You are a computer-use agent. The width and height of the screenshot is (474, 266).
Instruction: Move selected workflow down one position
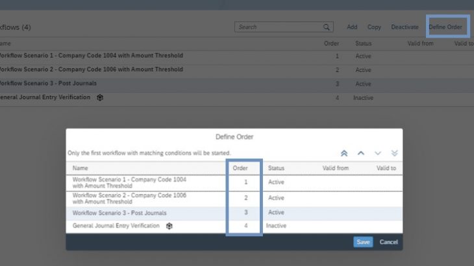pos(377,153)
